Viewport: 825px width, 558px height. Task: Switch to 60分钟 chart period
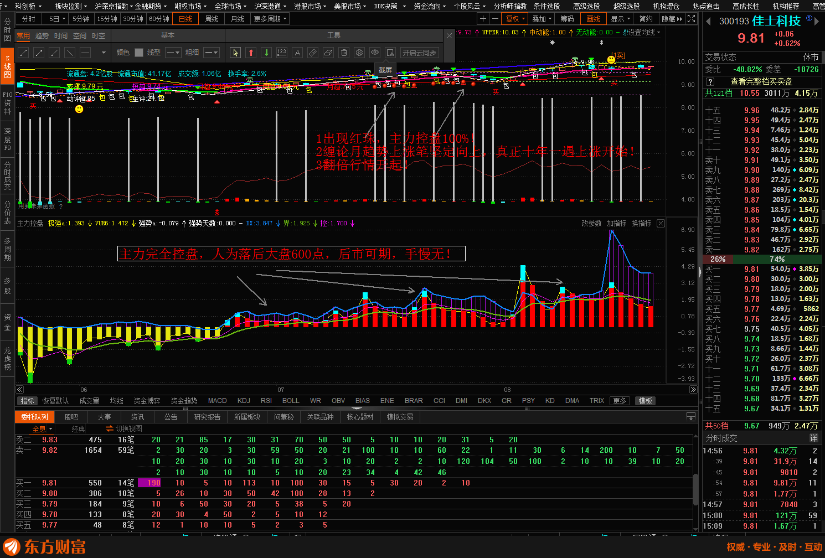click(x=159, y=19)
